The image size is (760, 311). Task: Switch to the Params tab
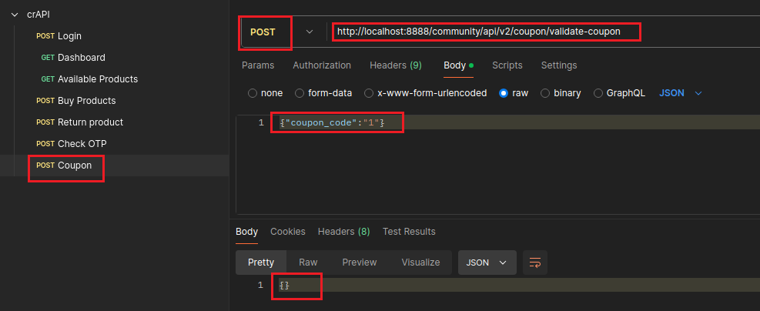click(x=258, y=65)
